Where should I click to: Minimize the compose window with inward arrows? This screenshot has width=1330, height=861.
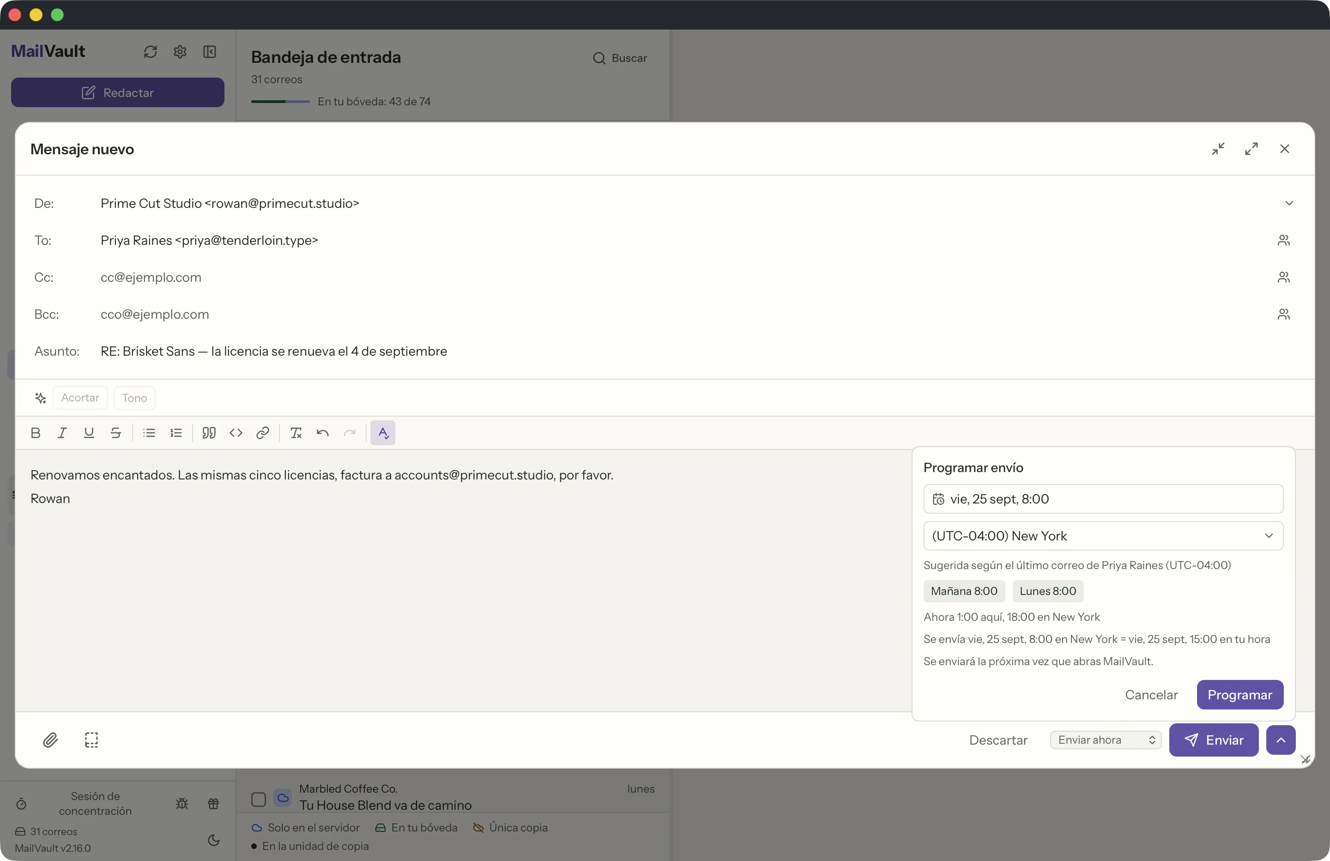(x=1218, y=149)
